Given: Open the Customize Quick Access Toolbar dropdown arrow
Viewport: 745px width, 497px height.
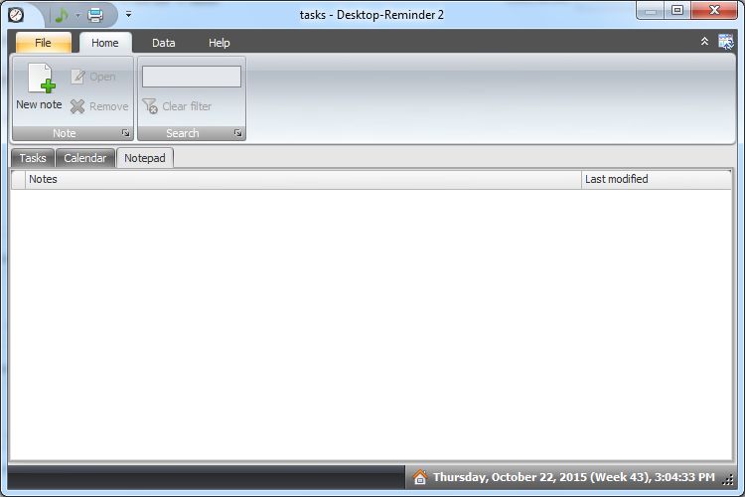Looking at the screenshot, I should coord(129,14).
